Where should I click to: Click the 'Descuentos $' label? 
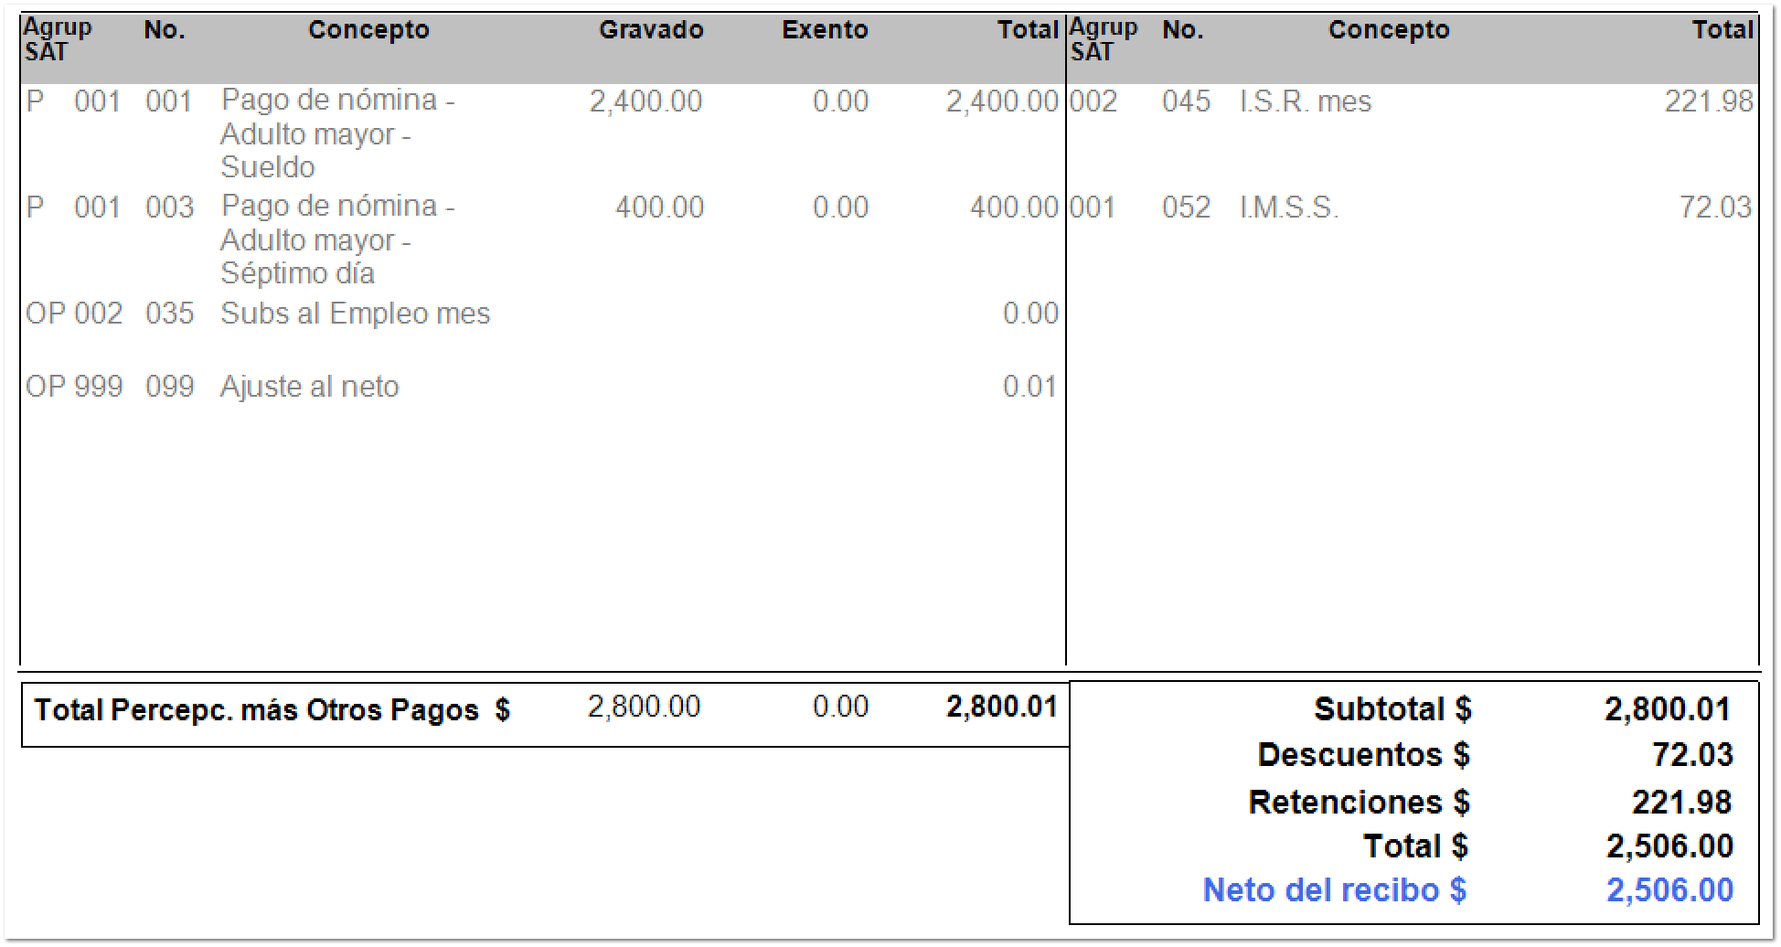coord(1364,755)
